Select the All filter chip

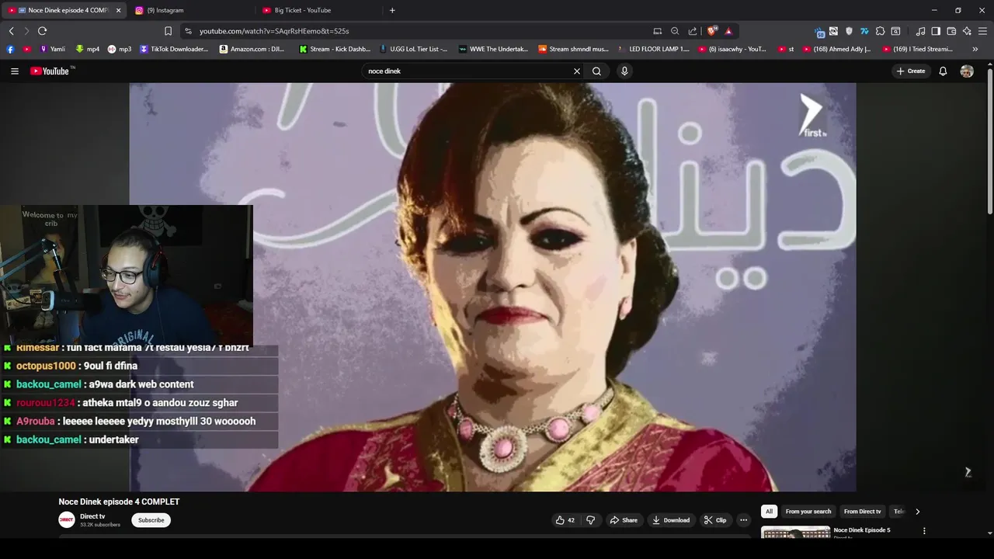[769, 512]
